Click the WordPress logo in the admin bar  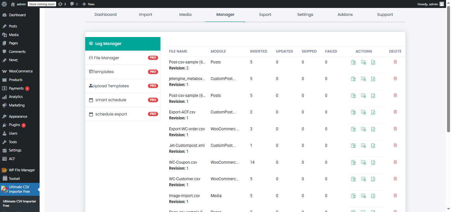[x=3, y=4]
